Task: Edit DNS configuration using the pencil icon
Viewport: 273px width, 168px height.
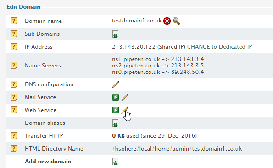Action: (116, 84)
